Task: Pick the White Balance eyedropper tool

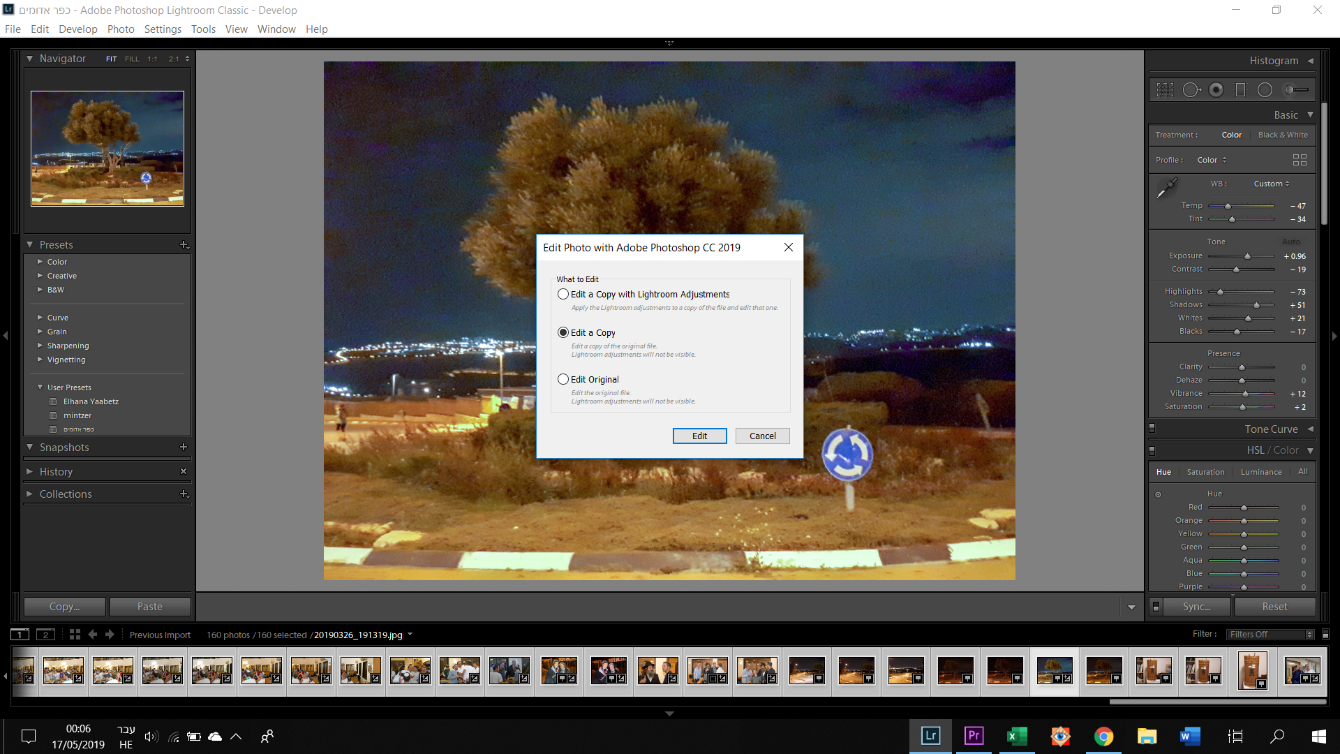Action: point(1166,188)
